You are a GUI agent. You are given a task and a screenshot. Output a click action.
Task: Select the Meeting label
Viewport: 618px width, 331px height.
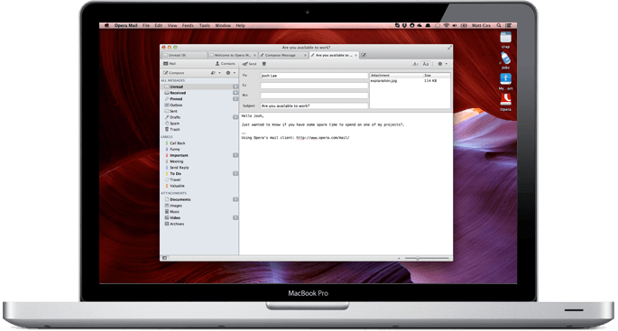tap(199, 161)
